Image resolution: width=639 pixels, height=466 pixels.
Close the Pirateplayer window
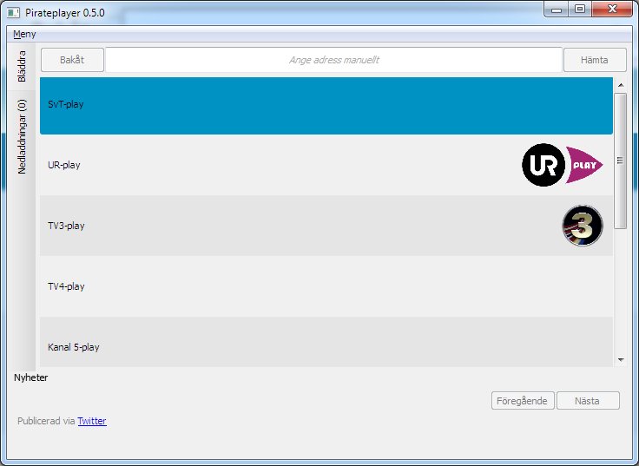[612, 9]
